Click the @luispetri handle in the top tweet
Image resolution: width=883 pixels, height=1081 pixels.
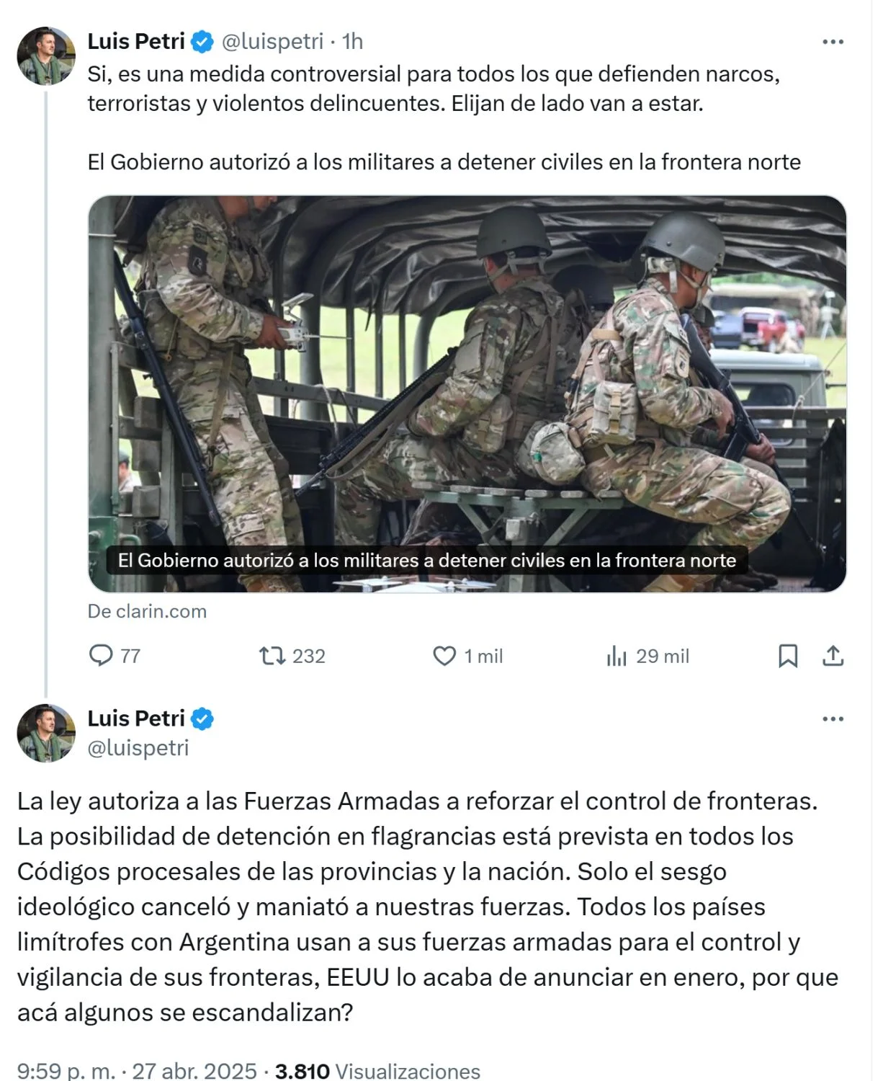click(272, 42)
